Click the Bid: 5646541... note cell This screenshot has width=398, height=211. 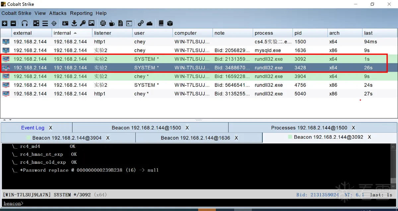[x=232, y=85]
